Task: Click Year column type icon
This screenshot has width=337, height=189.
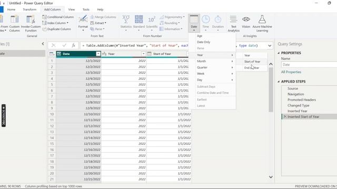Action: pos(104,54)
